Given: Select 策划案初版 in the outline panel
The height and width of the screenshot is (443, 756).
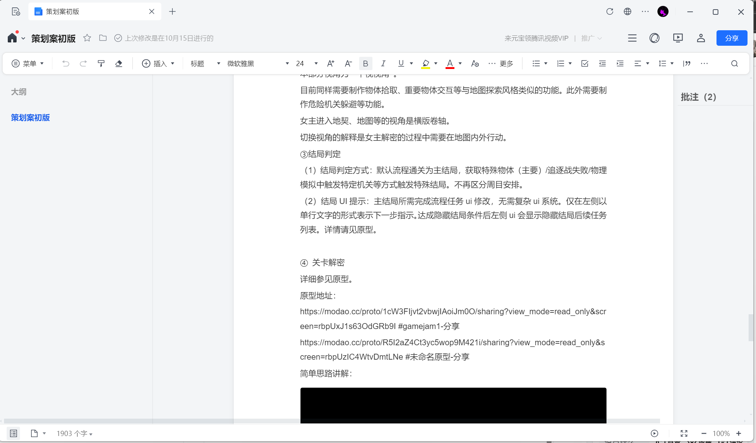Looking at the screenshot, I should click(x=30, y=118).
